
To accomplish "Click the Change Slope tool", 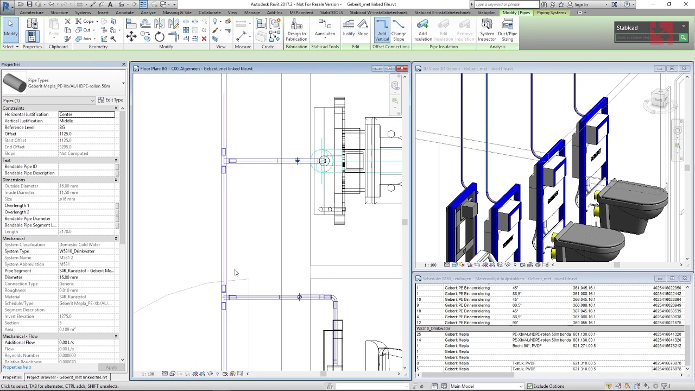I will point(399,30).
